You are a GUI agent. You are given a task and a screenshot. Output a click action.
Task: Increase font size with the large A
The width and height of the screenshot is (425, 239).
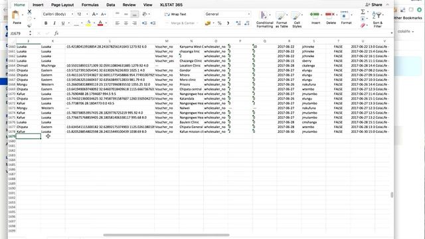coord(94,14)
